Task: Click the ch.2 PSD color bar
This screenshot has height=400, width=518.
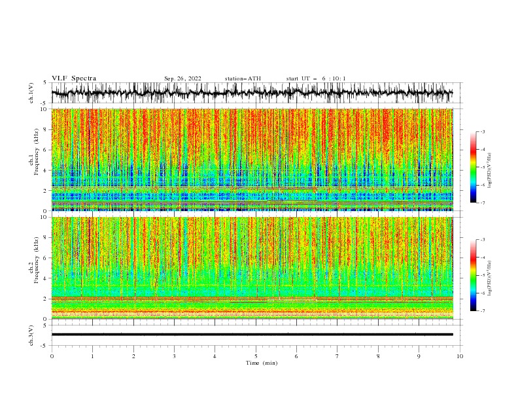Action: pyautogui.click(x=473, y=275)
